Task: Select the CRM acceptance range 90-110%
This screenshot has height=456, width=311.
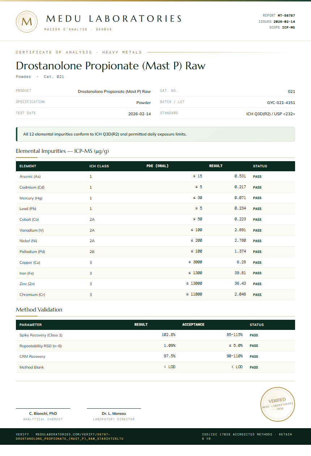Action: point(235,356)
